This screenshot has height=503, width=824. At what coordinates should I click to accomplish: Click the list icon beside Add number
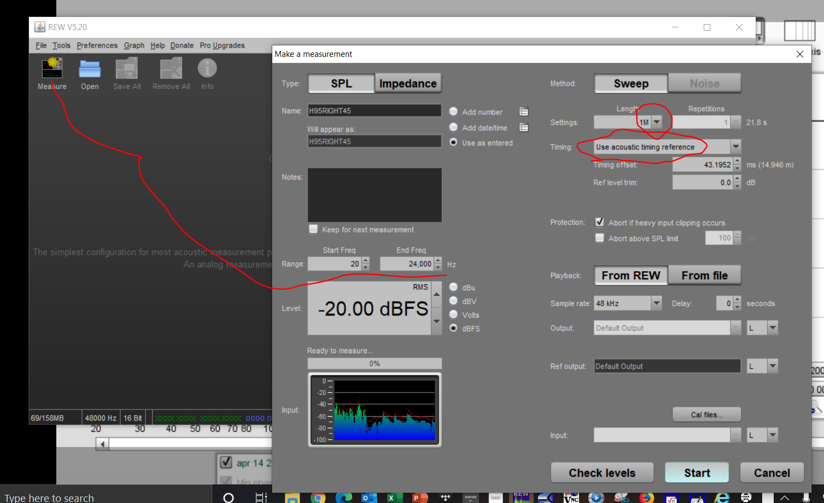[x=524, y=112]
